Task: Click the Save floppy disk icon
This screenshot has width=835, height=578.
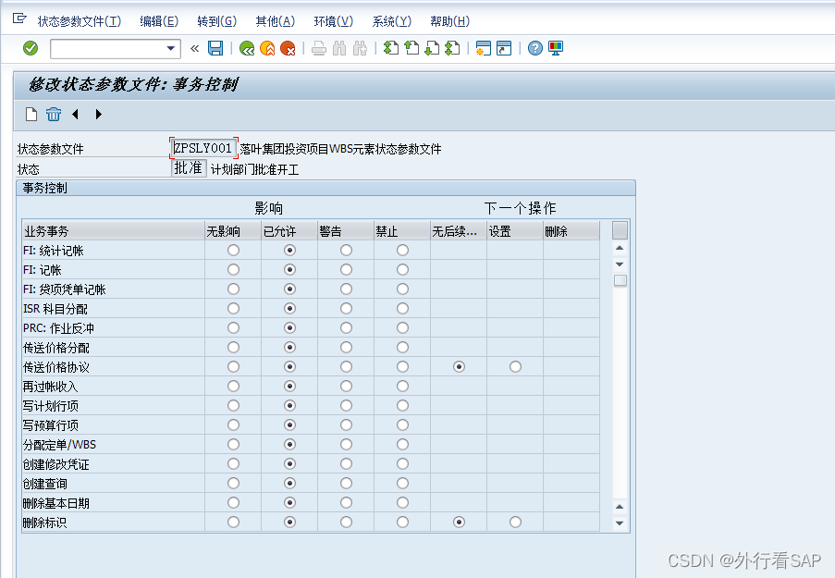Action: coord(215,48)
